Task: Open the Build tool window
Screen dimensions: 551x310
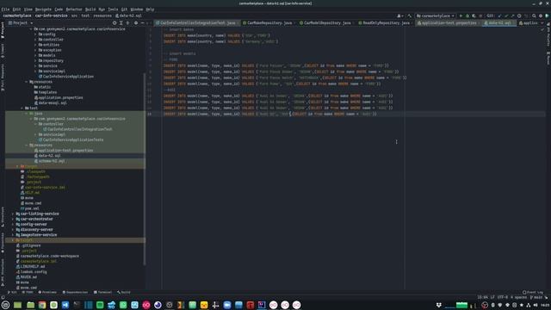Action: tap(124, 292)
